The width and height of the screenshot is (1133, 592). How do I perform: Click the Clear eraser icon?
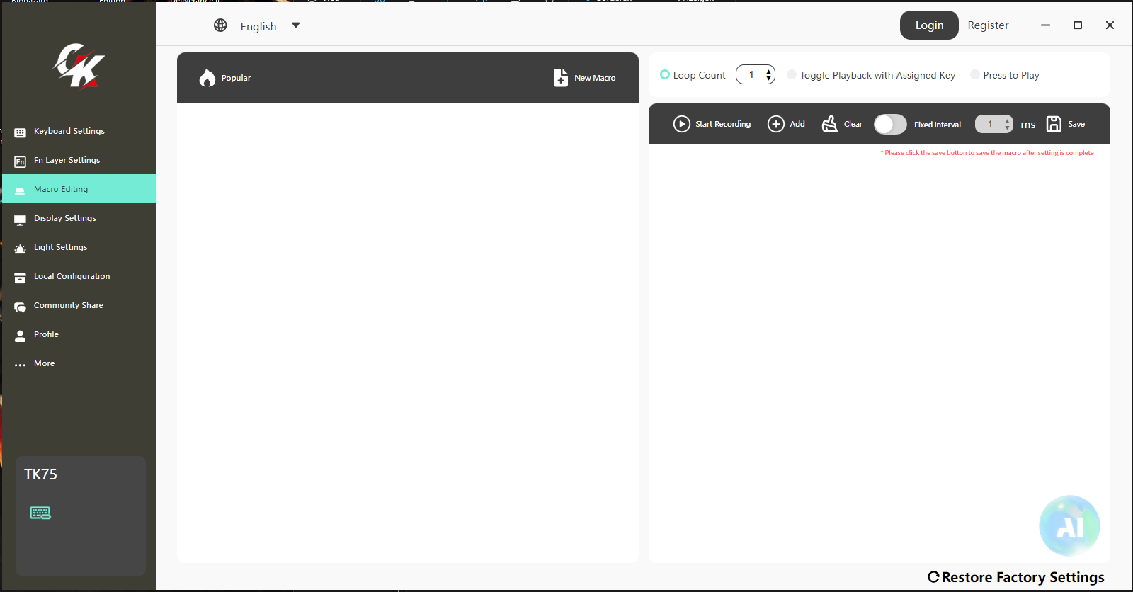[x=829, y=124]
